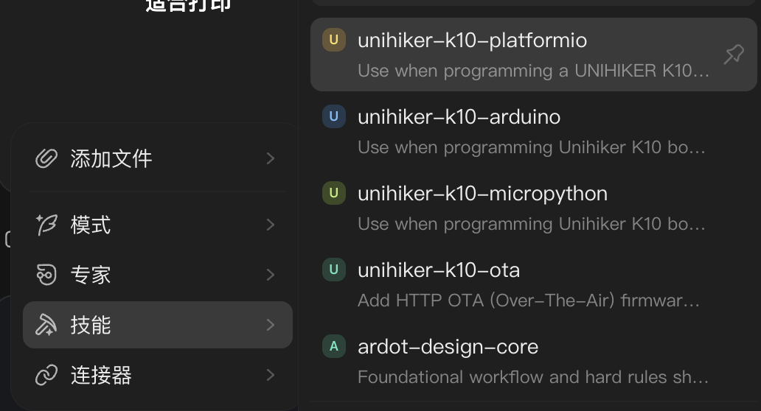The image size is (761, 411).
Task: Select the unihiker-k10-ota skill
Action: pyautogui.click(x=533, y=284)
